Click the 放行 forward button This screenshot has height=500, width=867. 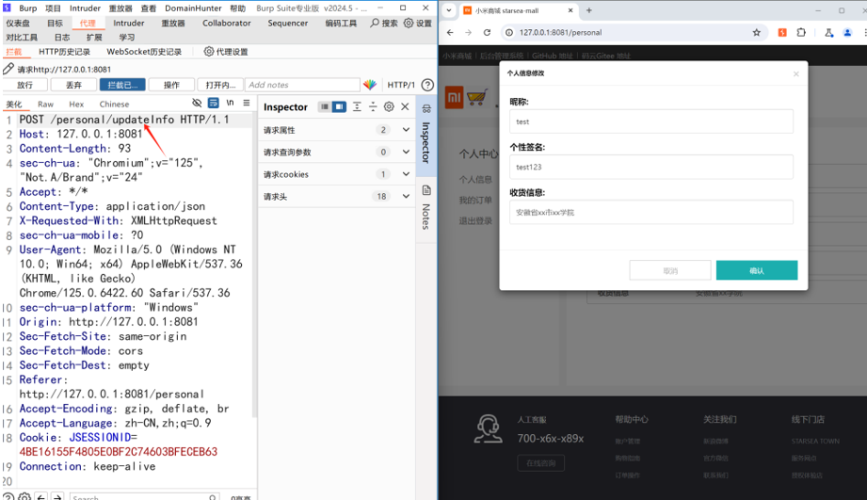[25, 85]
